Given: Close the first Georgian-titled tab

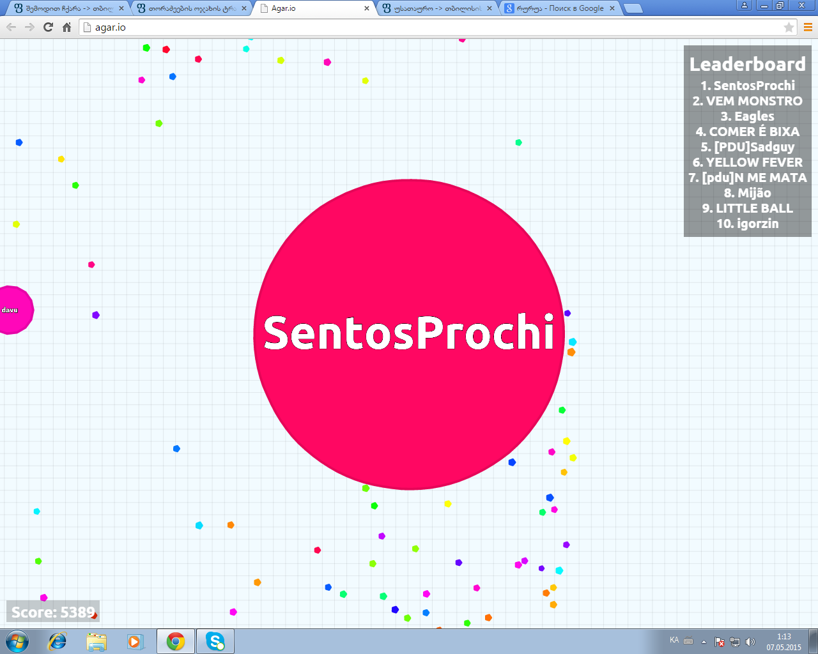Looking at the screenshot, I should tap(121, 8).
